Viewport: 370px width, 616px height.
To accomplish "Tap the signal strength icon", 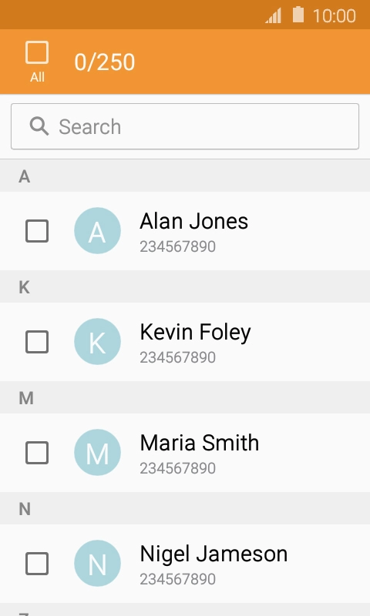I will point(274,16).
